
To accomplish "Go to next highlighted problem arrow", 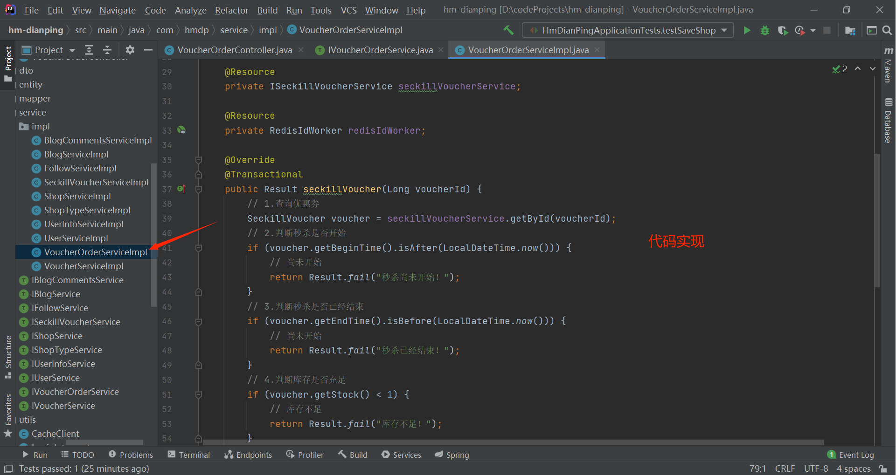I will click(872, 68).
